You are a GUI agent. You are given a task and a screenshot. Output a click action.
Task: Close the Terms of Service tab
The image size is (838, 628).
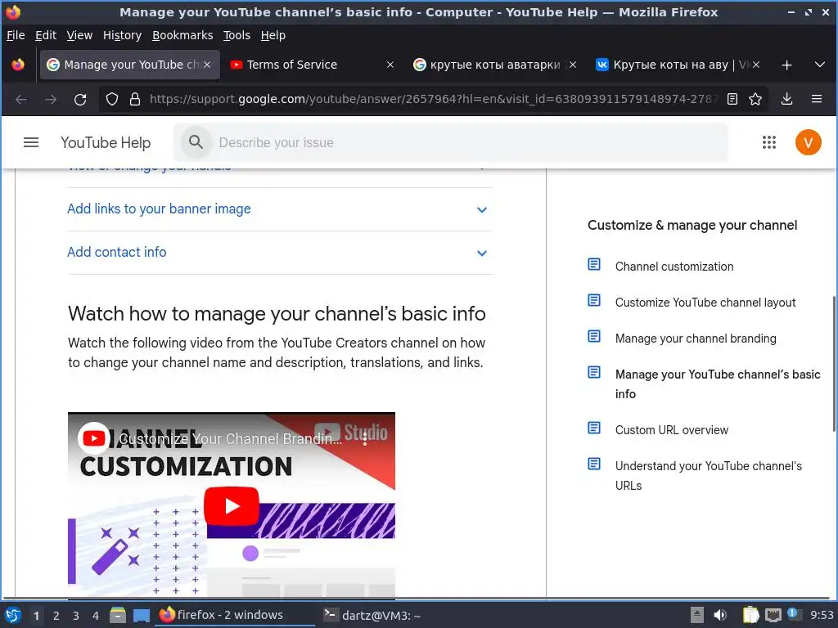390,65
